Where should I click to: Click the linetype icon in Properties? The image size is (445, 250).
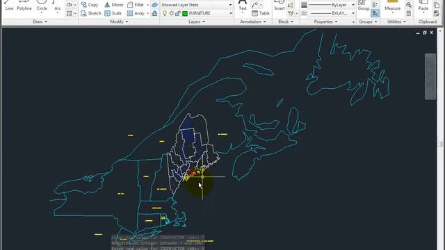(x=304, y=13)
